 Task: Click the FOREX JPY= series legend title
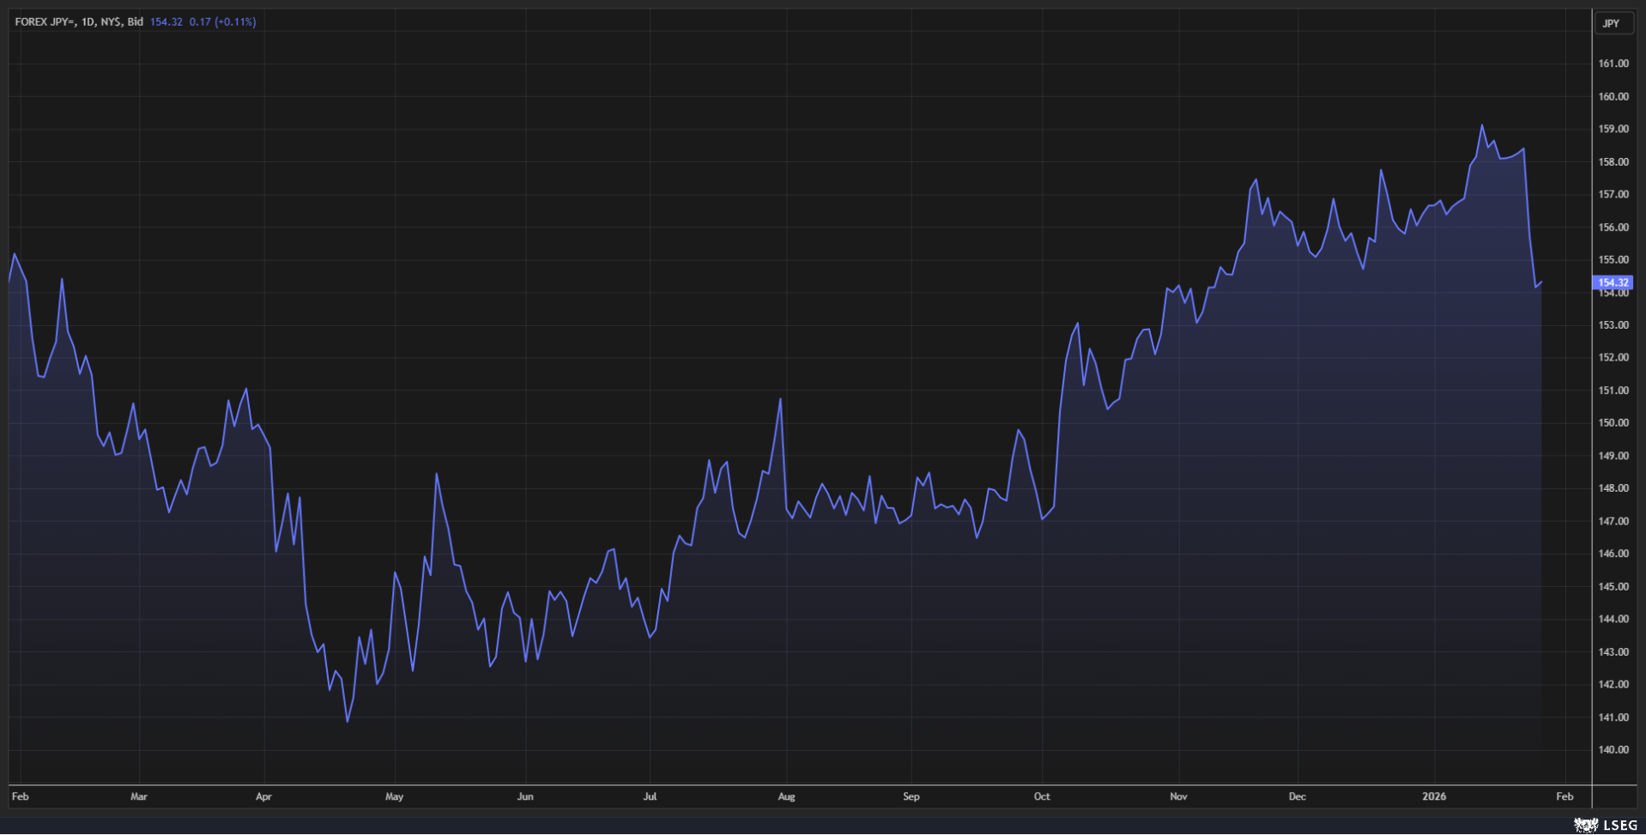(78, 21)
